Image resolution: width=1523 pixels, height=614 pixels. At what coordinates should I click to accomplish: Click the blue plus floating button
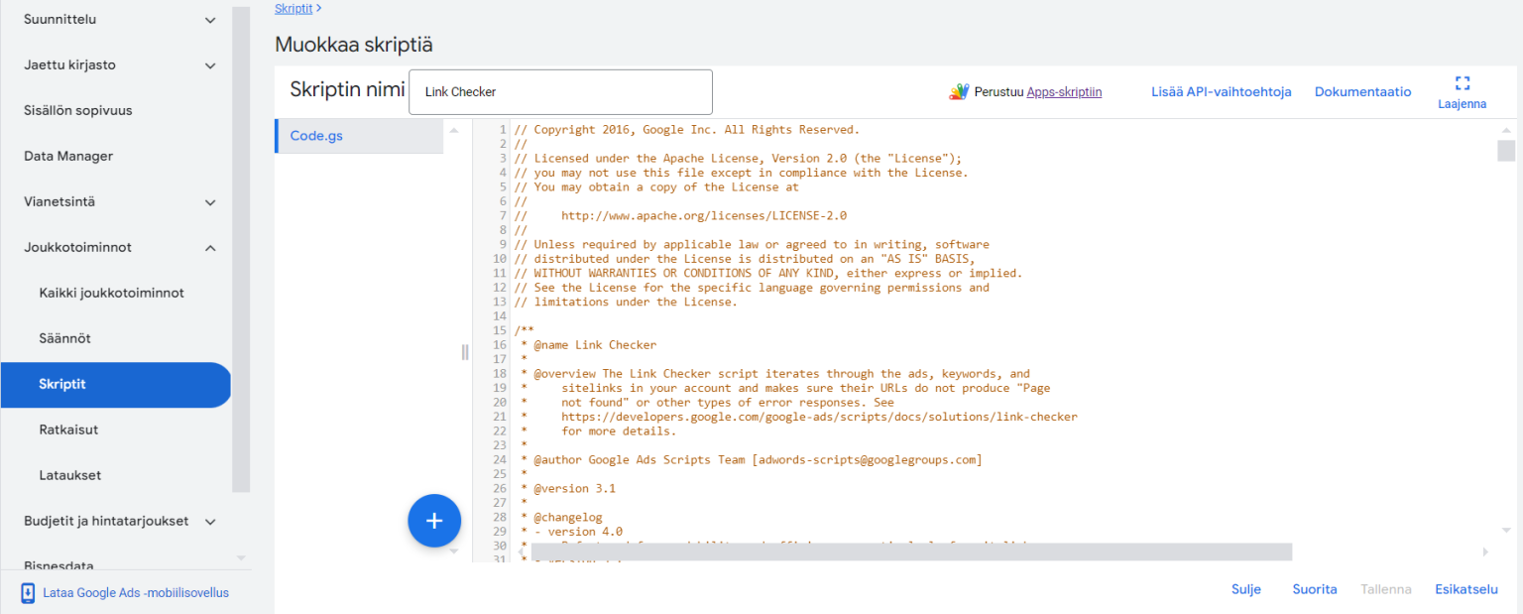[x=434, y=520]
